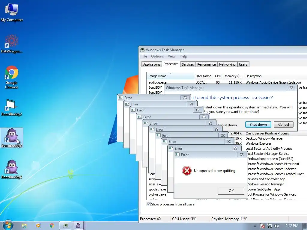Close the frontmost Error dialog
The height and width of the screenshot is (230, 307).
(242, 155)
